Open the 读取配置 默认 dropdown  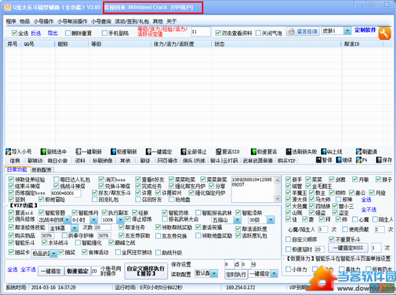[x=214, y=273]
